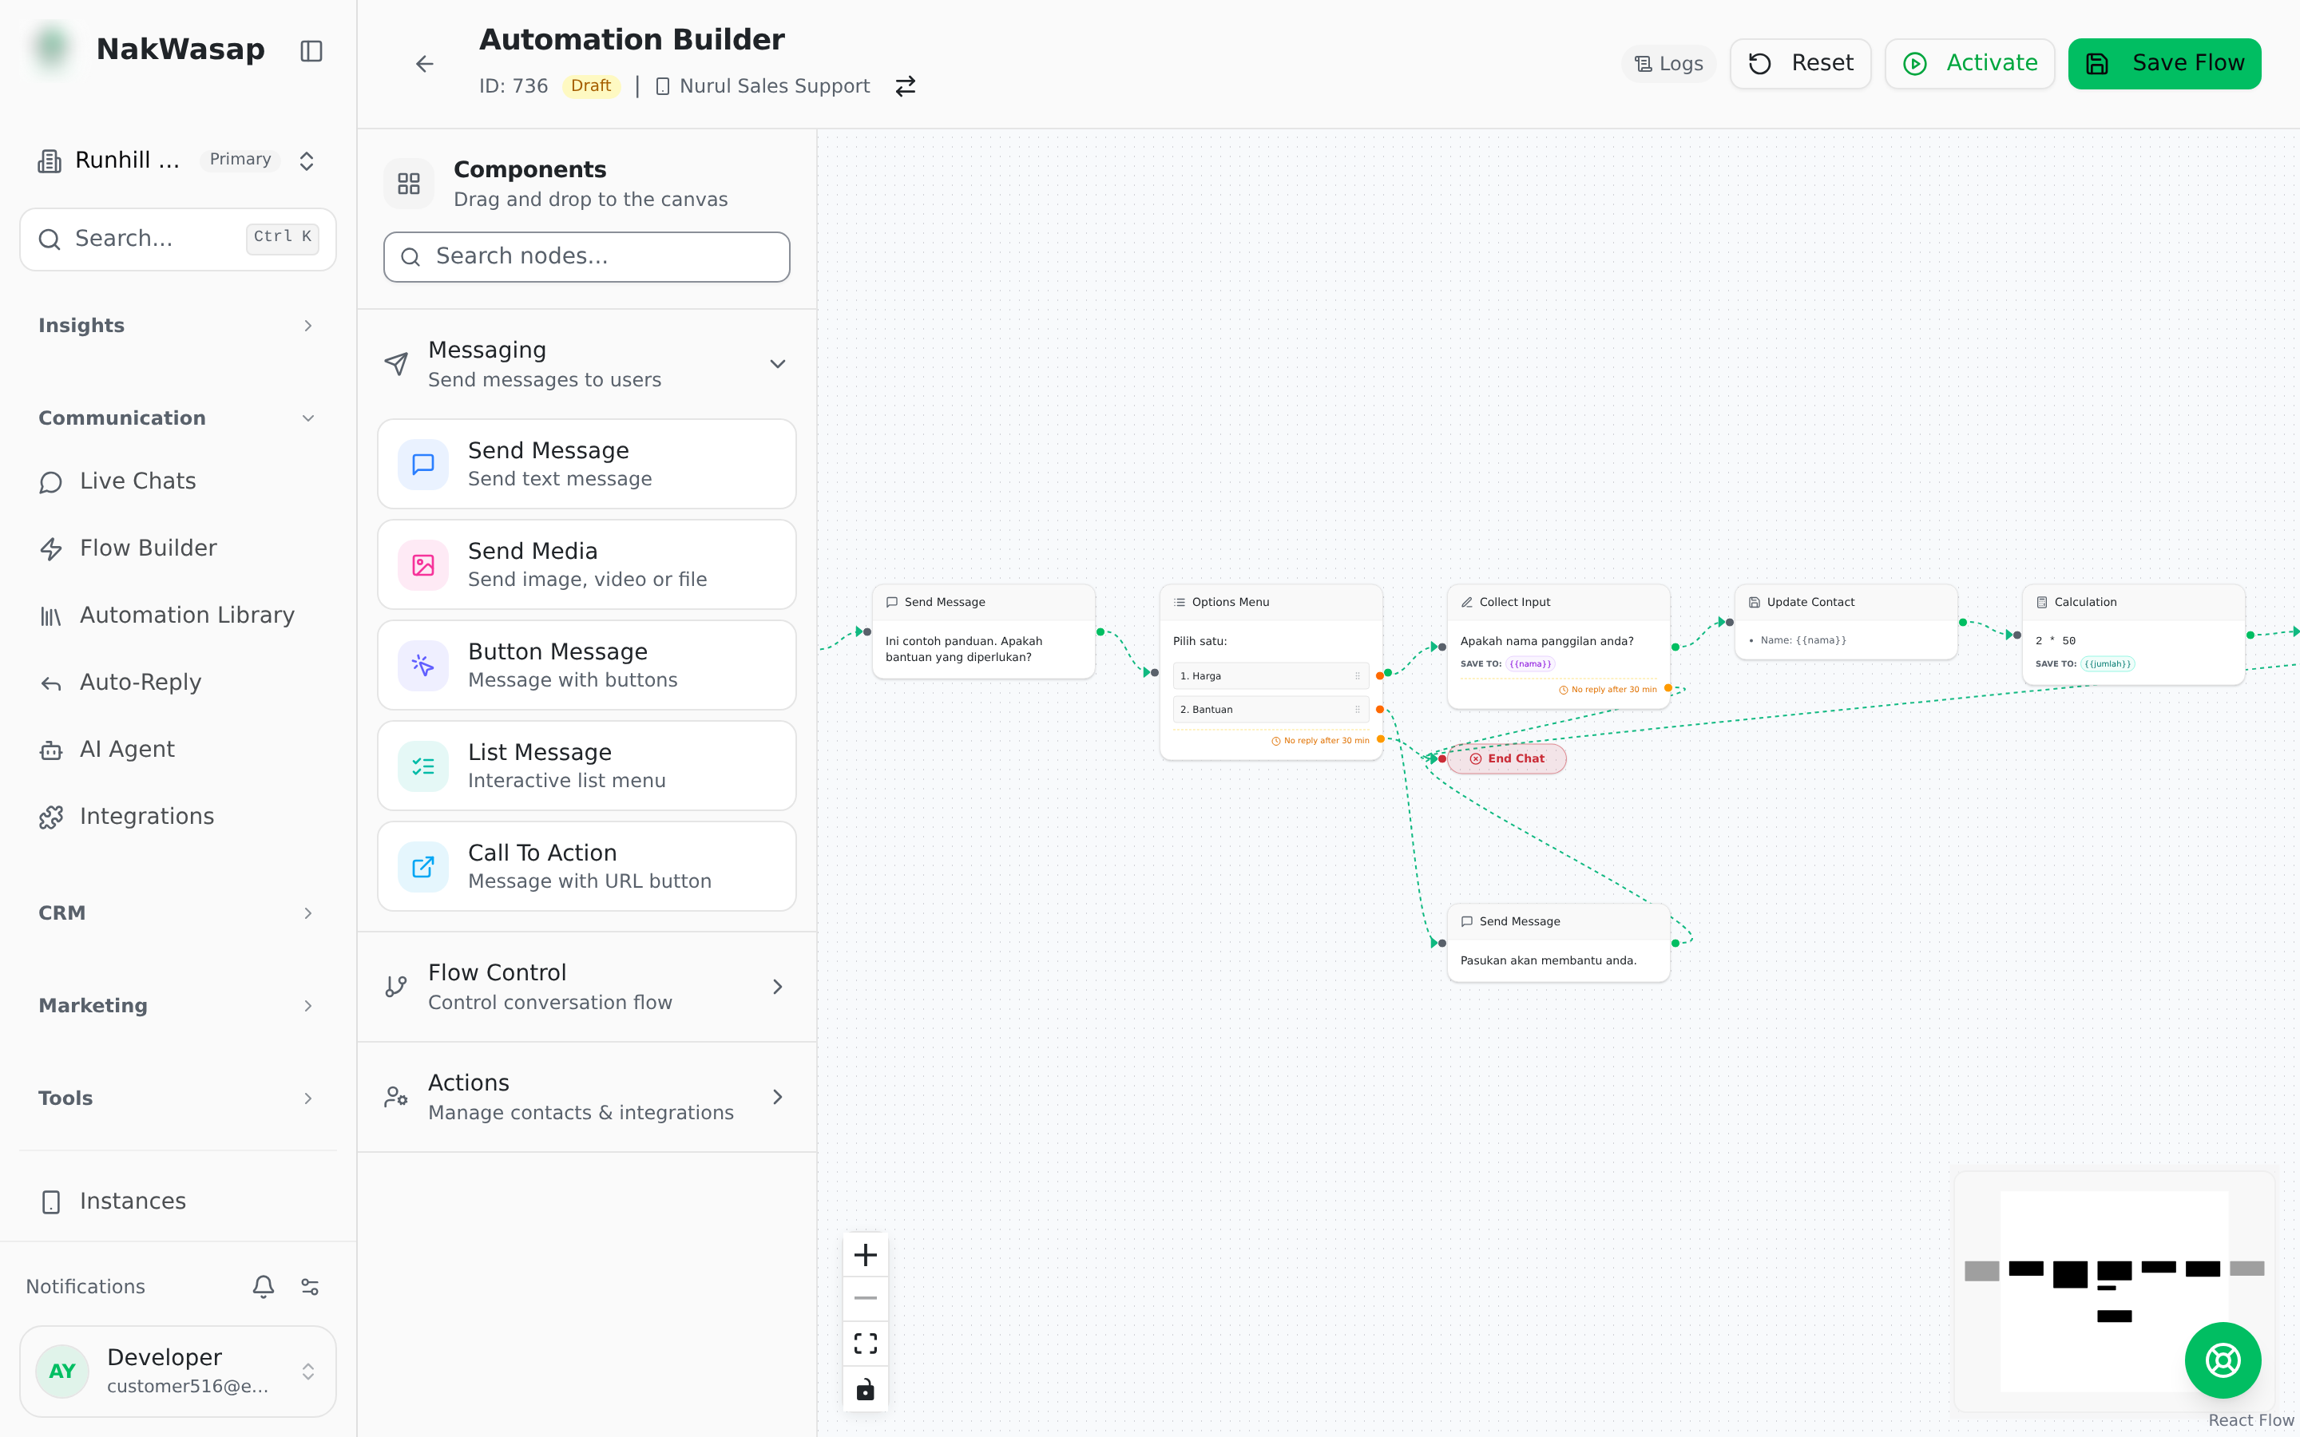Open Auto-Reply page
The image size is (2300, 1437).
pyautogui.click(x=178, y=683)
